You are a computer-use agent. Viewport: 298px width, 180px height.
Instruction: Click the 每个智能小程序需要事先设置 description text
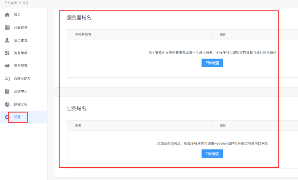[212, 52]
